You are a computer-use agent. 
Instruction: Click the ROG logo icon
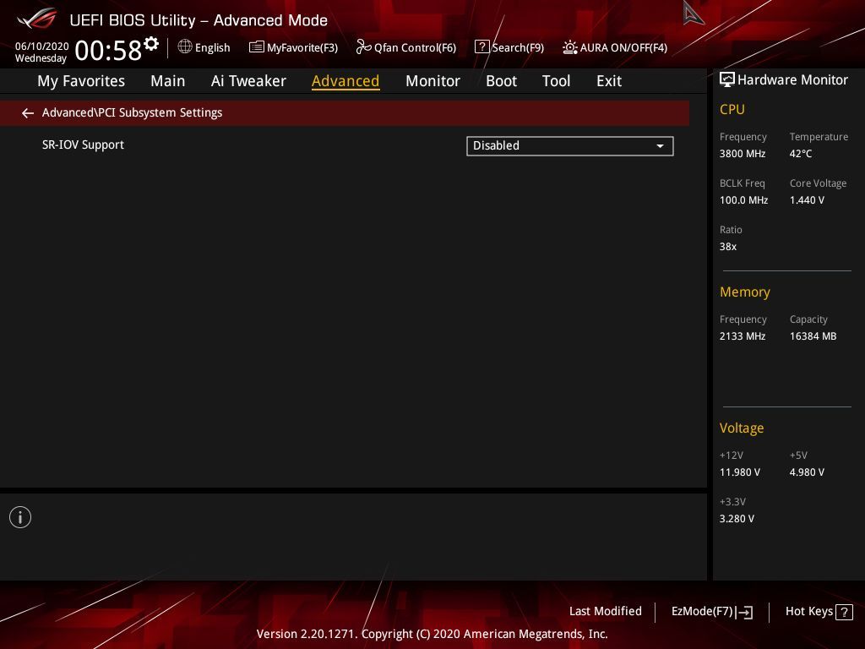point(37,19)
